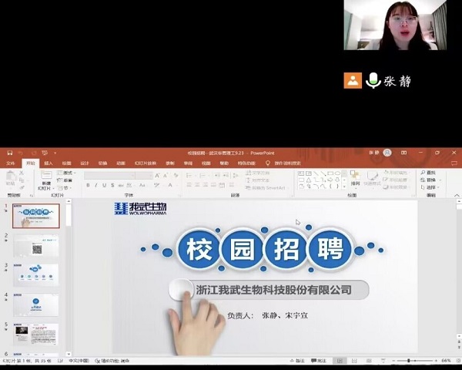Expand the shapes gallery more arrow

pyautogui.click(x=344, y=187)
